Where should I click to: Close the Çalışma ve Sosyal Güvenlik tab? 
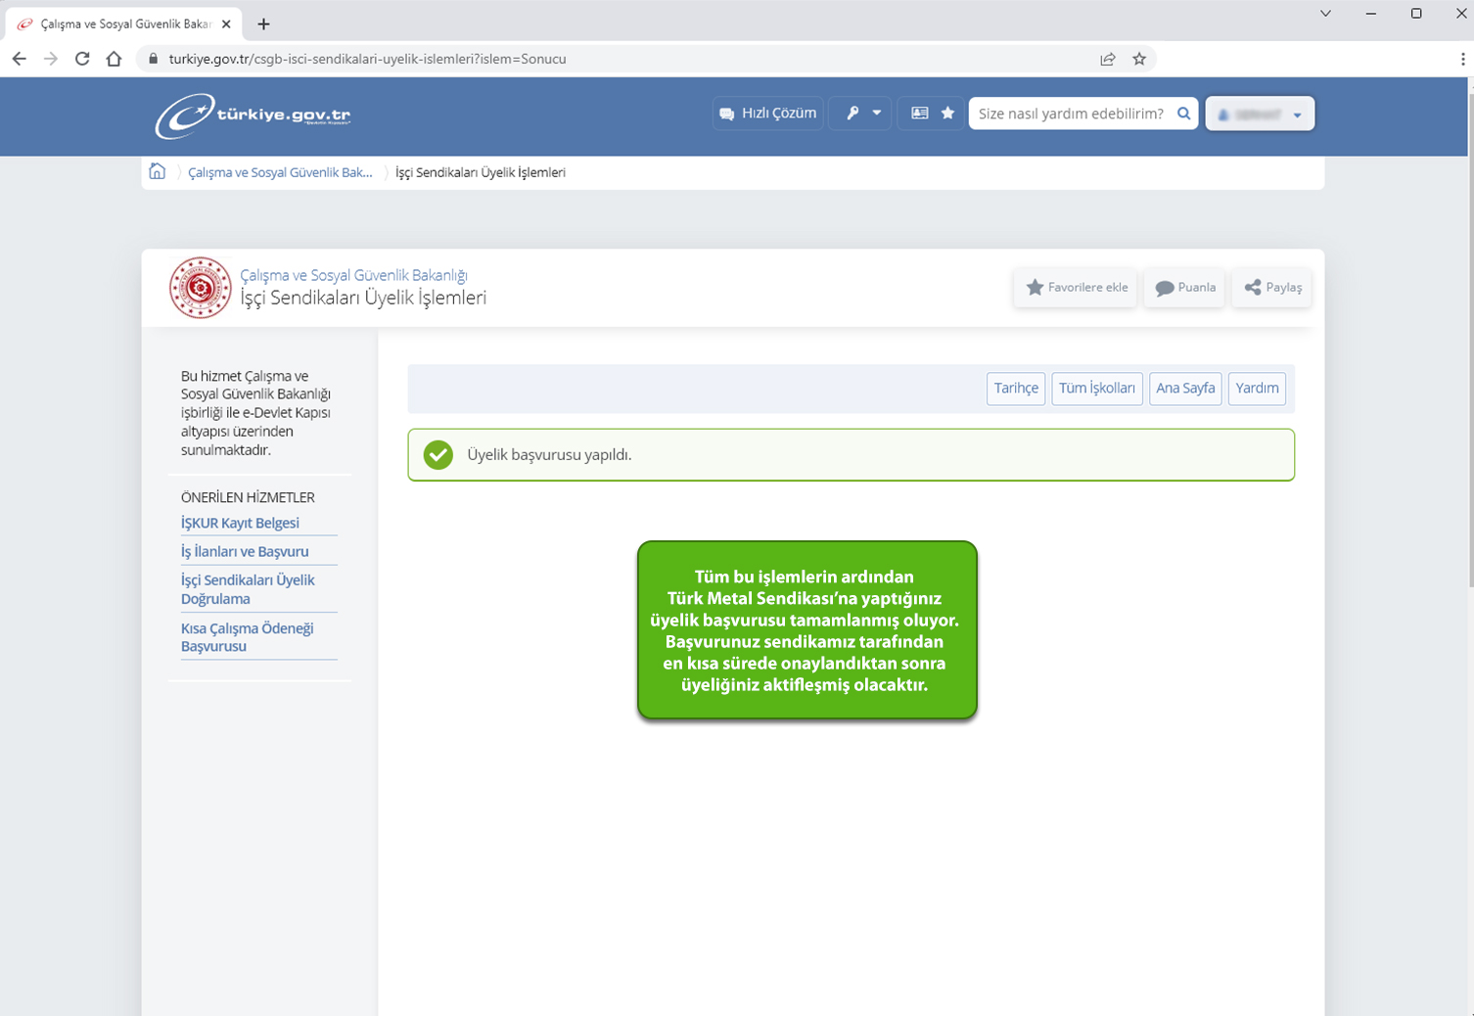(x=226, y=23)
